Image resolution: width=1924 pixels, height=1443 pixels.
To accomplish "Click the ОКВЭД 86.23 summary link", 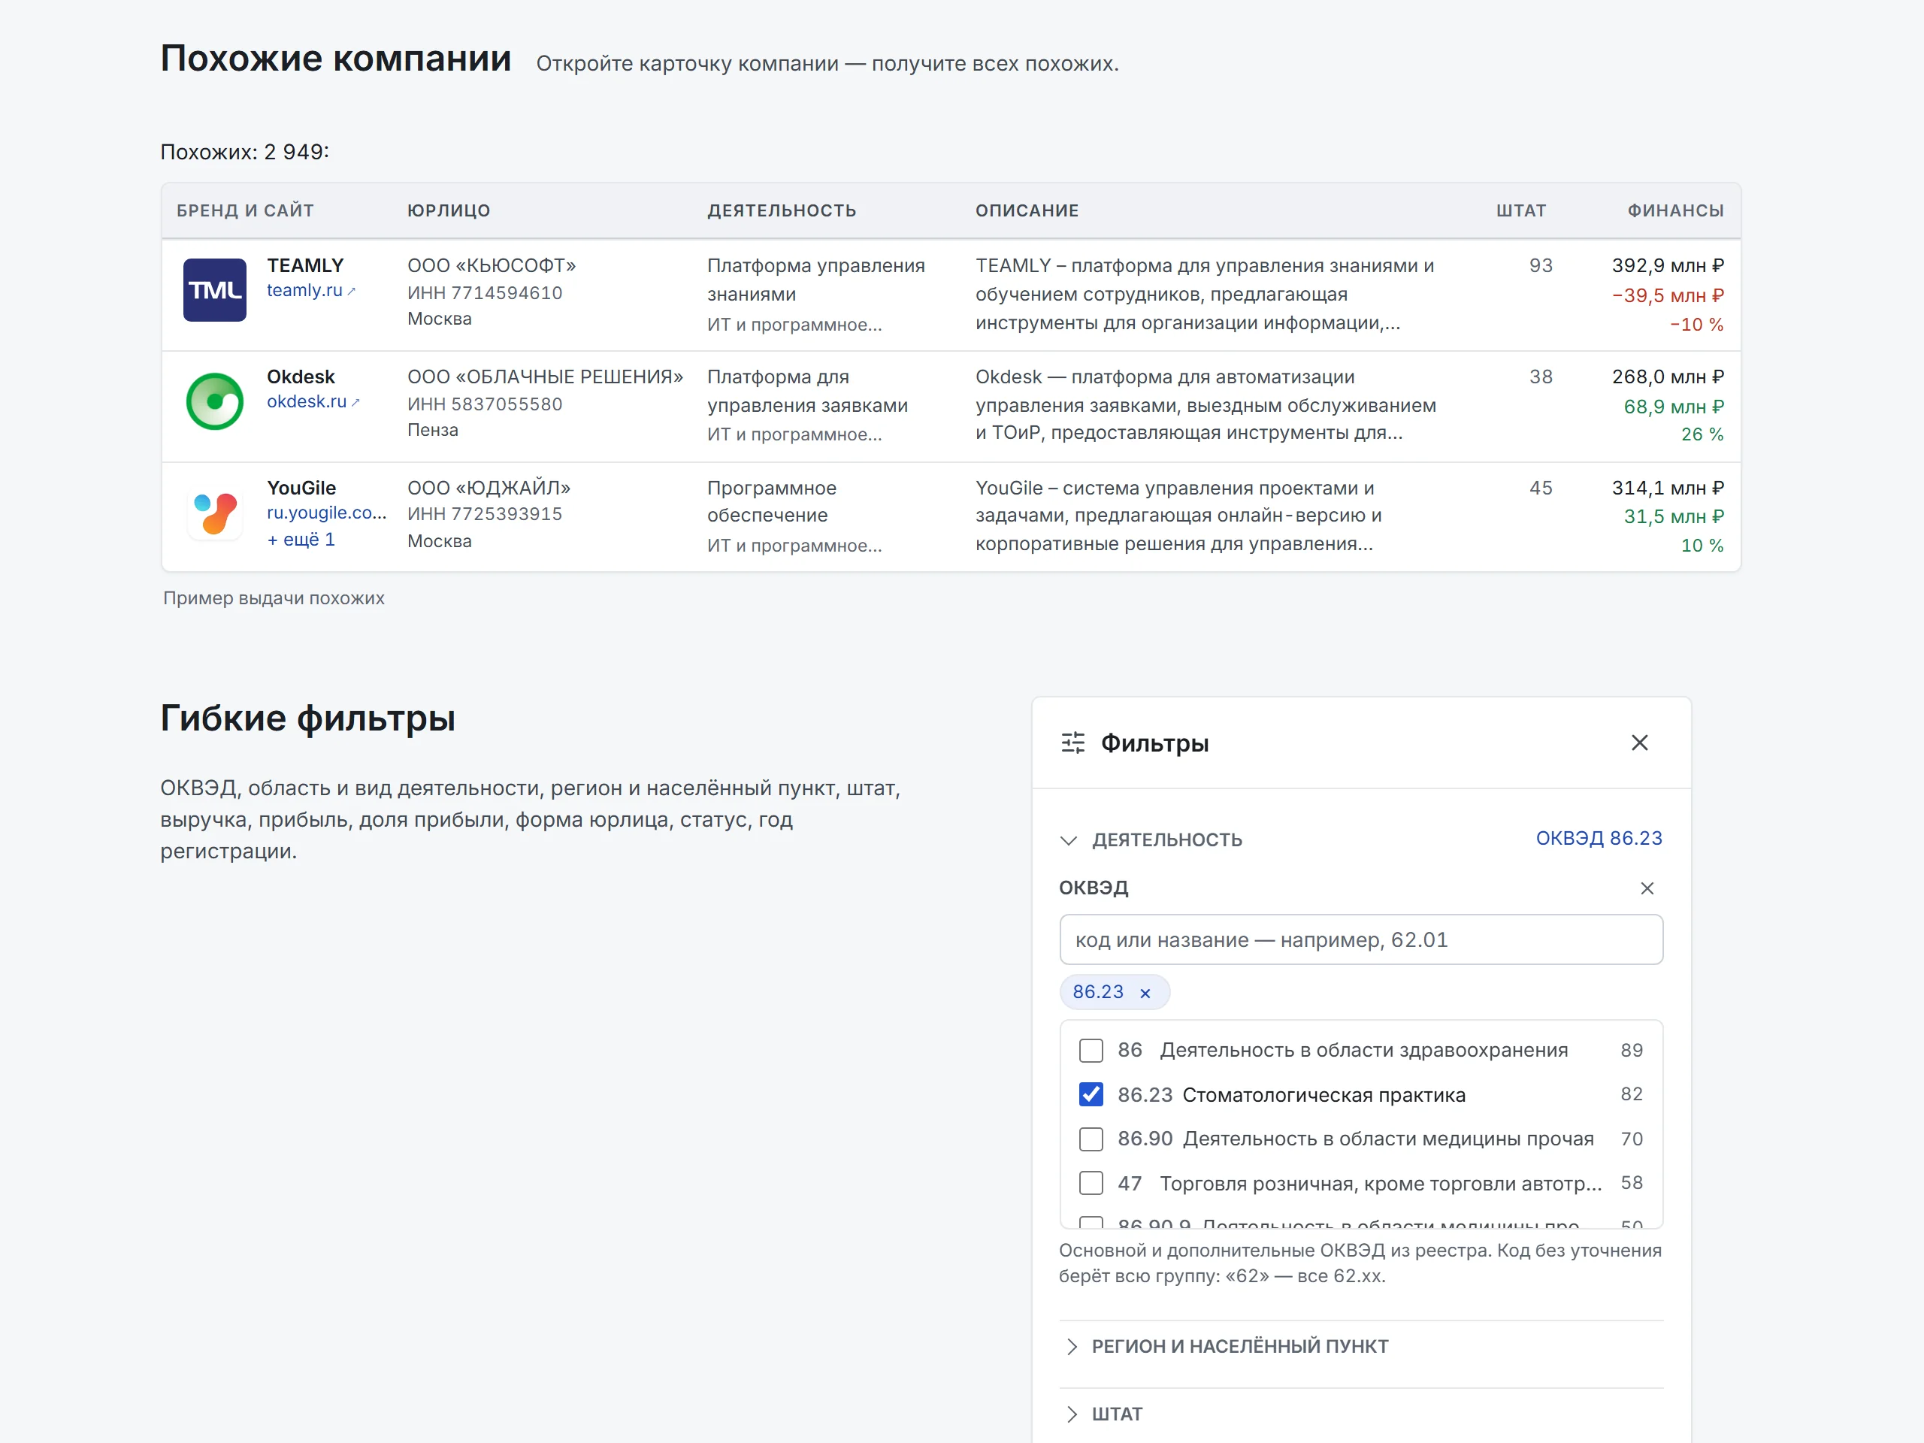I will click(x=1599, y=839).
